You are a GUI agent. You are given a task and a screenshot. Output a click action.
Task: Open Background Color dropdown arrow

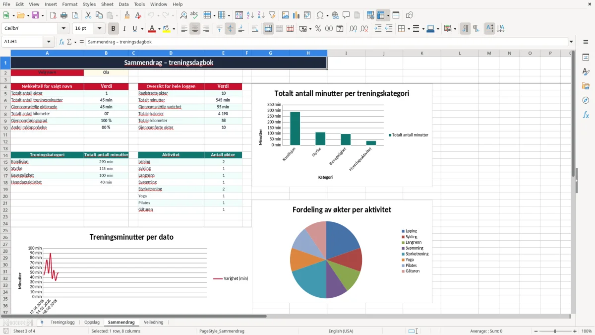point(174,29)
